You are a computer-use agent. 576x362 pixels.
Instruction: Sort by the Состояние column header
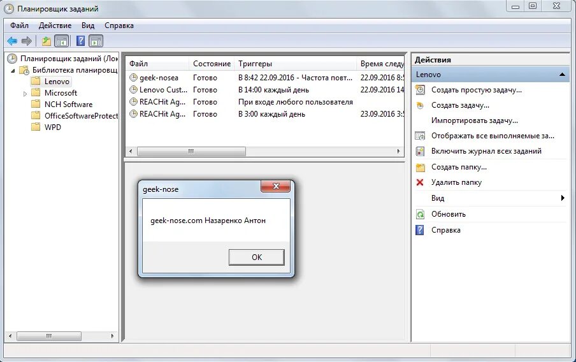[212, 64]
